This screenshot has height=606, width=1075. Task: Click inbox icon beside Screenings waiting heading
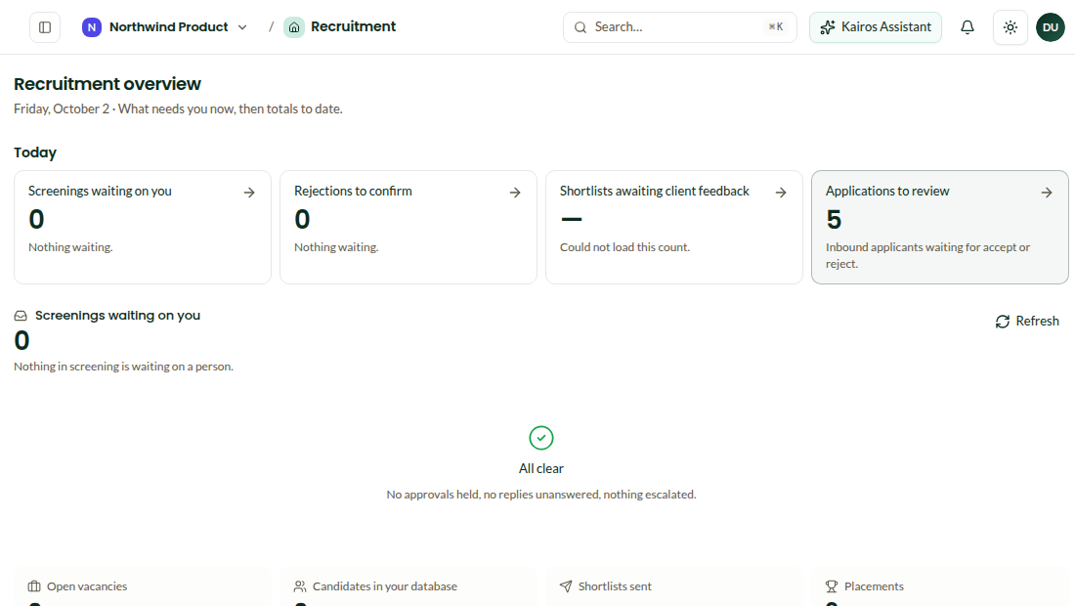pyautogui.click(x=21, y=316)
